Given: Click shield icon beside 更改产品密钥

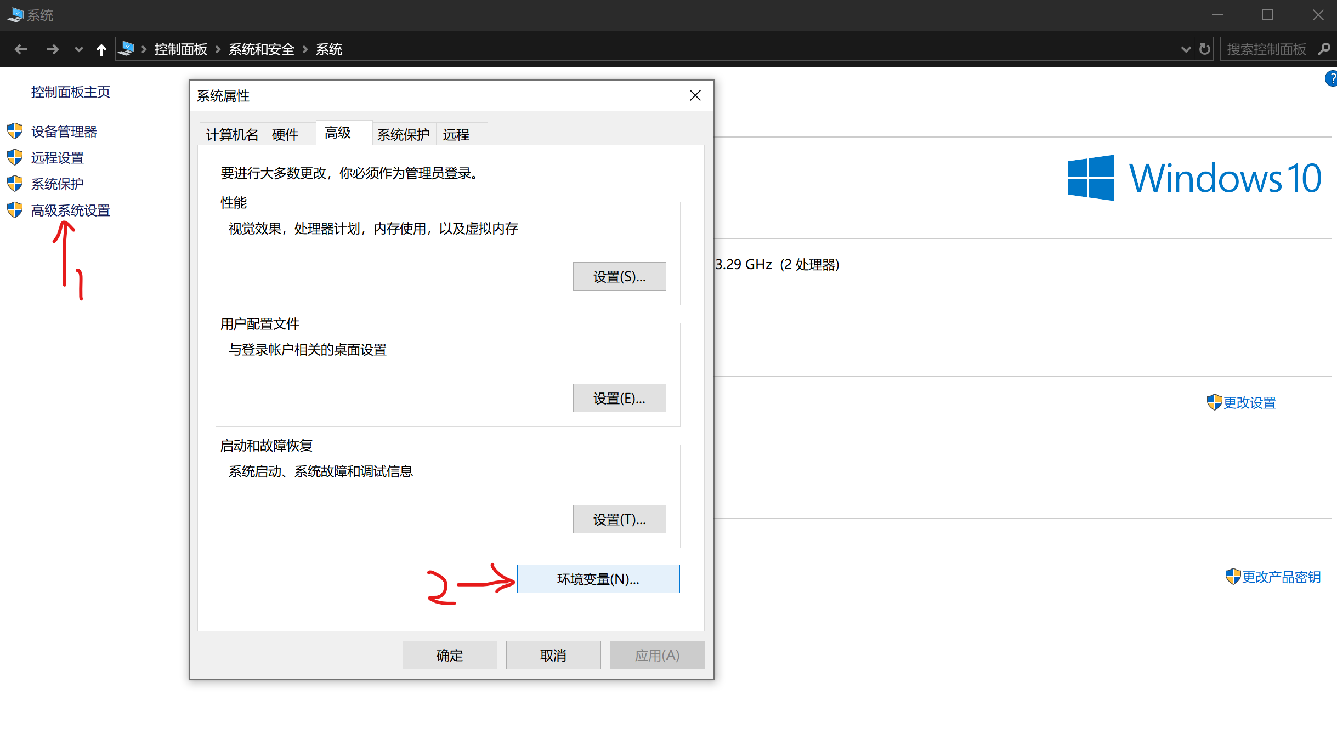Looking at the screenshot, I should [1233, 576].
